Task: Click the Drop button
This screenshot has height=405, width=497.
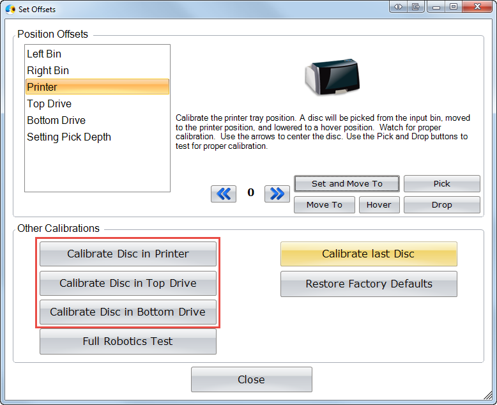Action: pos(442,204)
